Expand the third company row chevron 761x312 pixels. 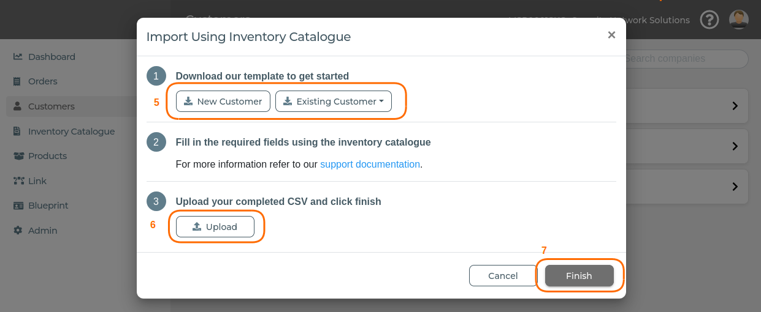tap(735, 187)
